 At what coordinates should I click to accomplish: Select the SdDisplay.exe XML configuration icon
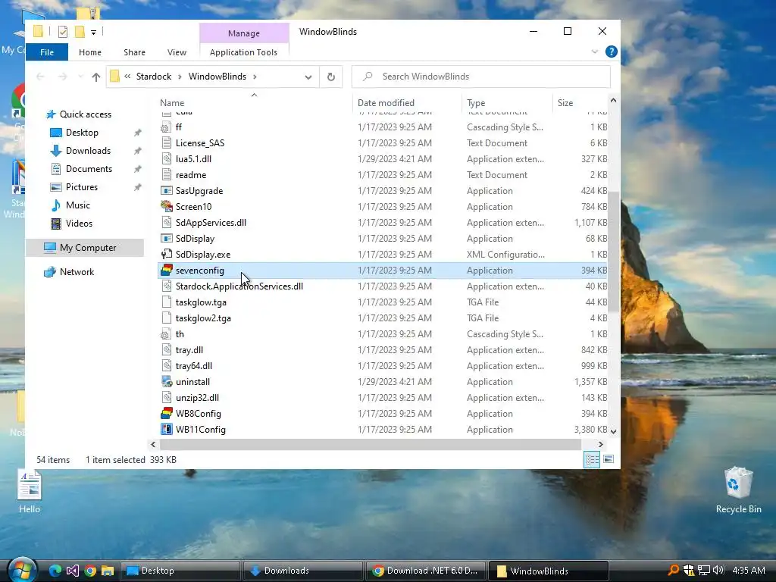click(167, 255)
